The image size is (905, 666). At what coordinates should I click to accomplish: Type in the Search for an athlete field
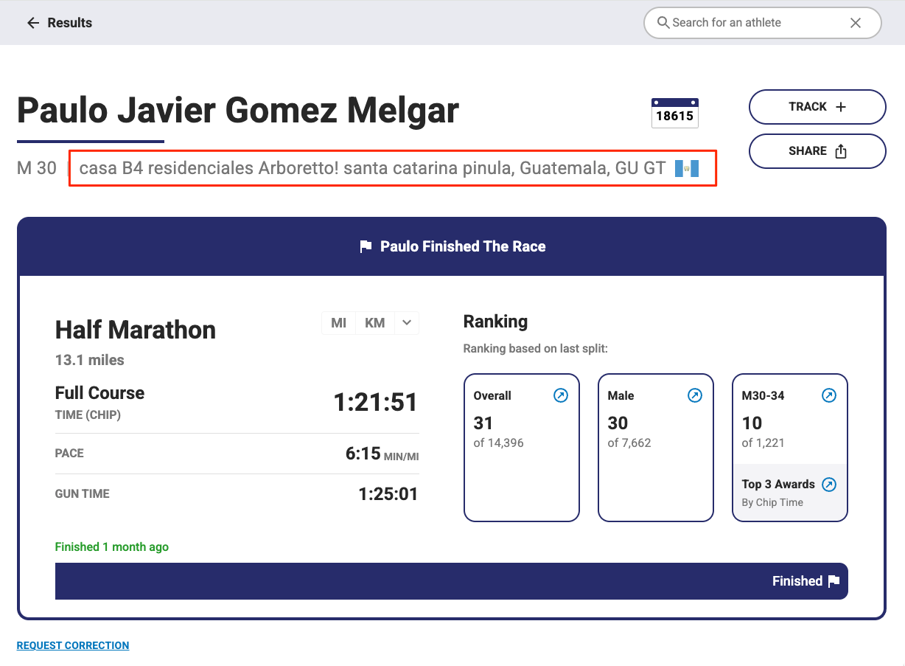pos(752,23)
